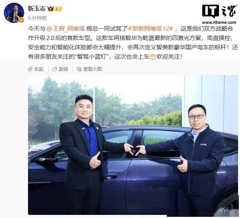Image resolution: width=240 pixels, height=218 pixels.
Task: Click the grinning emoji in the post
Action: point(152,57)
